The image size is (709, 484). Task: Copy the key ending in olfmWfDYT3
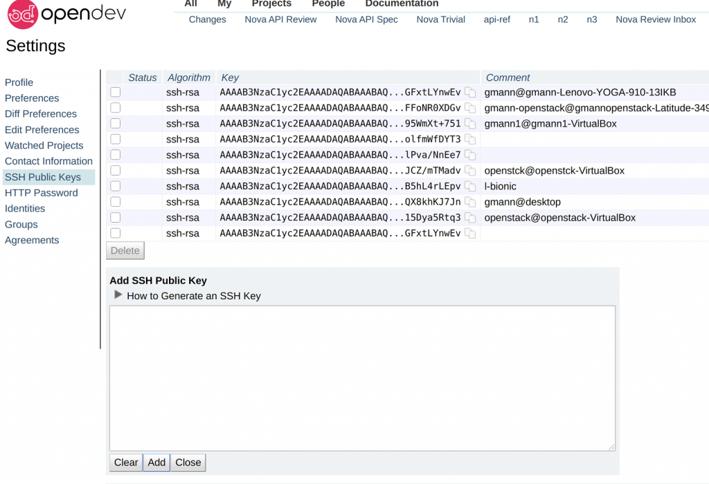[470, 140]
